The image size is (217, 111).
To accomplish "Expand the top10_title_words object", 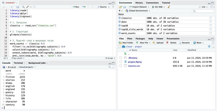I will click(120, 29).
